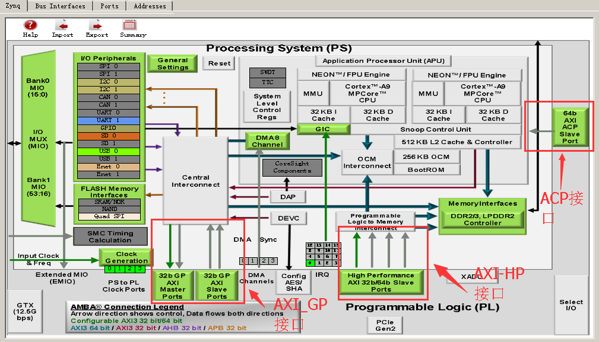The image size is (599, 342).
Task: Click the Import icon
Action: [62, 25]
